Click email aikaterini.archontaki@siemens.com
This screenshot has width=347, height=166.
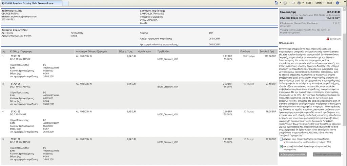coord(19,17)
